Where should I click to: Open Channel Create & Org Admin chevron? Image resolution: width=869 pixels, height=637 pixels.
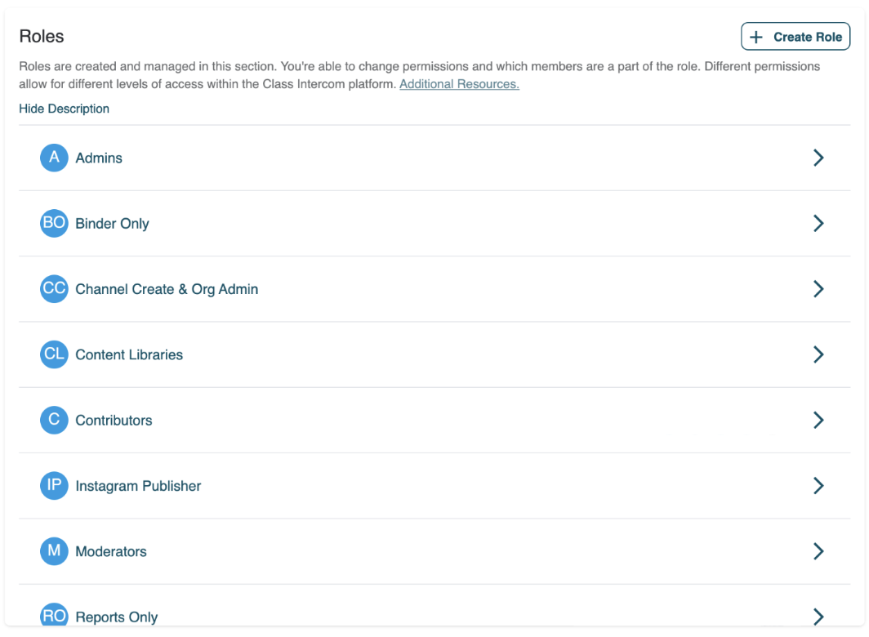(x=818, y=289)
